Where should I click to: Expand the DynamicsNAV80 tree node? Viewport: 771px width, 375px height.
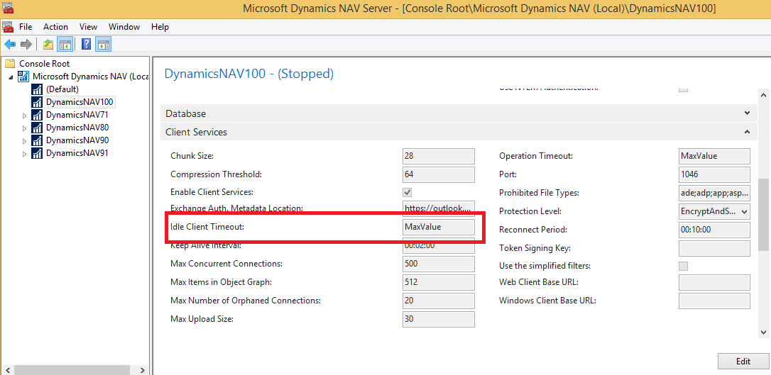click(x=25, y=128)
